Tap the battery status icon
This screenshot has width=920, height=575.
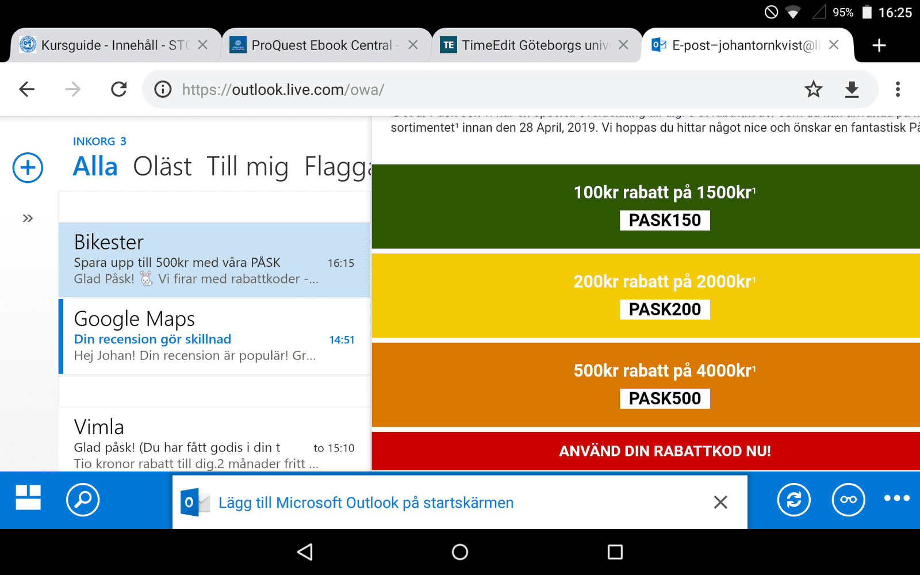click(x=867, y=12)
